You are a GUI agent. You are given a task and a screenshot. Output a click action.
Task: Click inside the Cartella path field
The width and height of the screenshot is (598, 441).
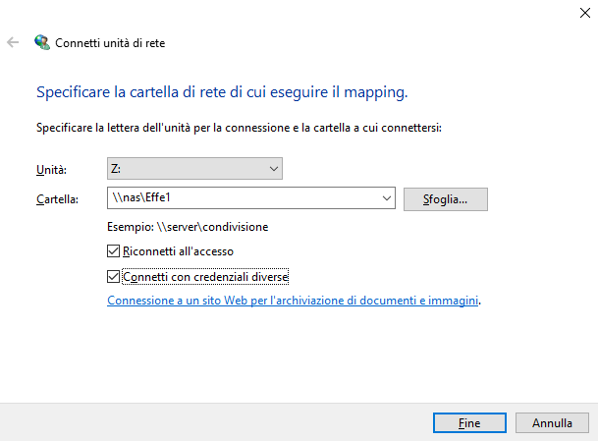point(245,198)
